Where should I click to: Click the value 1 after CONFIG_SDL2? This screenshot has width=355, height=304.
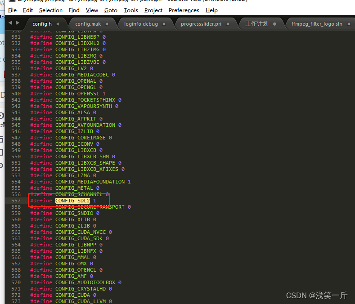pyautogui.click(x=94, y=201)
